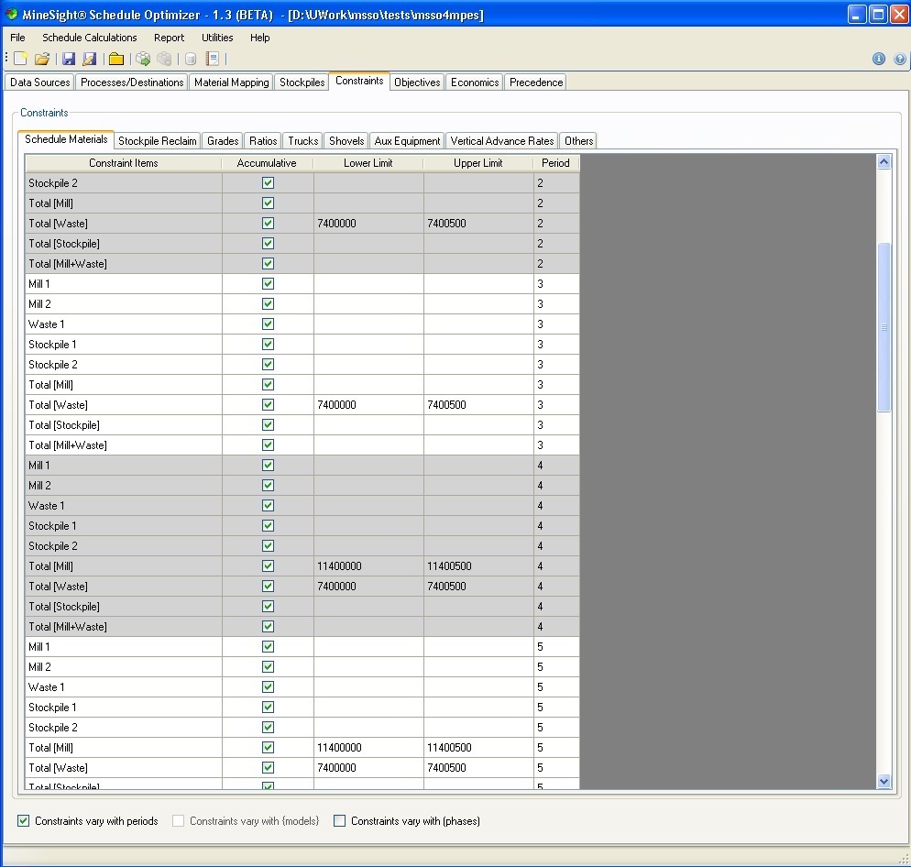
Task: Uncheck Accumulative for Total [Stockpile] period 3
Action: [268, 424]
